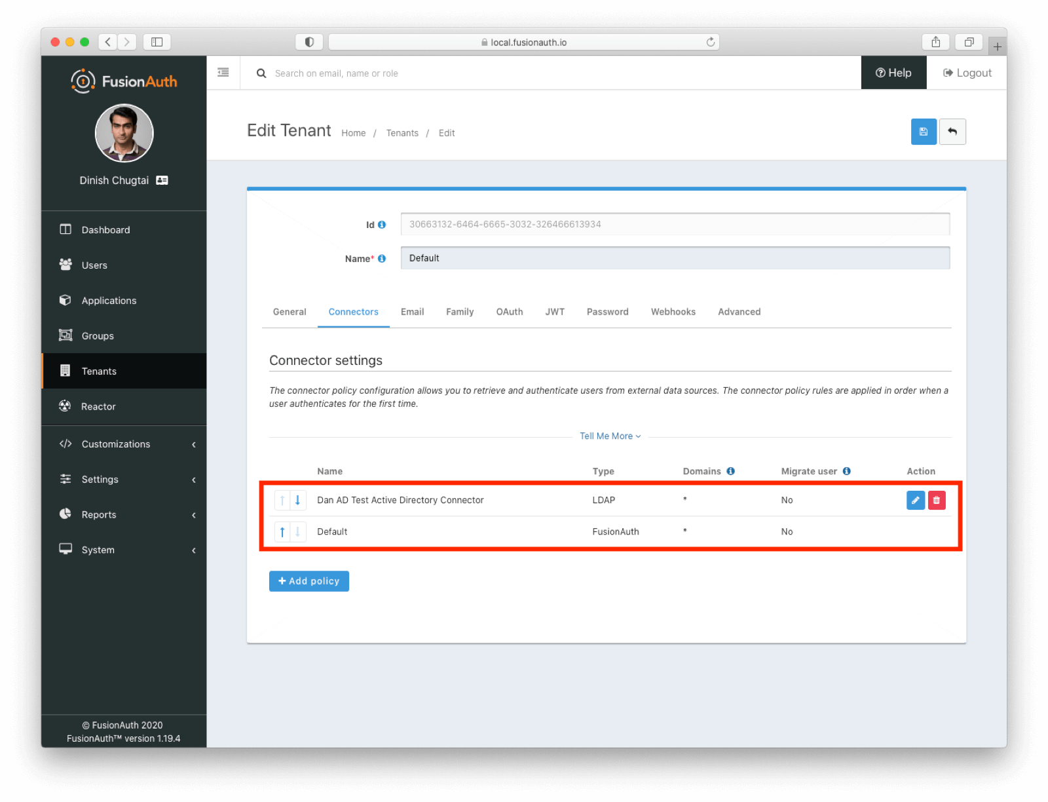This screenshot has width=1048, height=802.
Task: Click the tenant Id input field
Action: pyautogui.click(x=675, y=224)
